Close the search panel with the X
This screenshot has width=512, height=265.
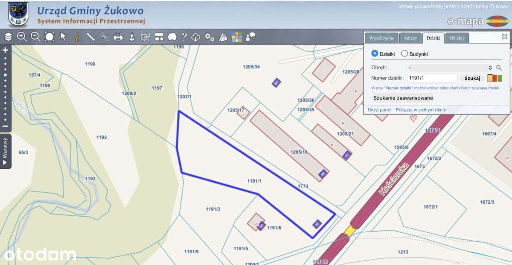click(504, 37)
